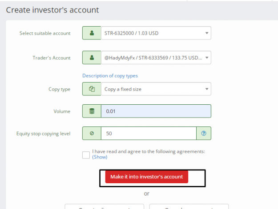
Task: Open the help question mark for equity stop
Action: pyautogui.click(x=204, y=133)
